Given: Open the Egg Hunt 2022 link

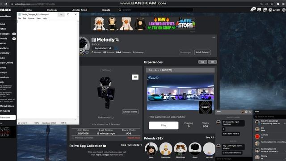Looking at the screenshot, I should click(131, 145).
